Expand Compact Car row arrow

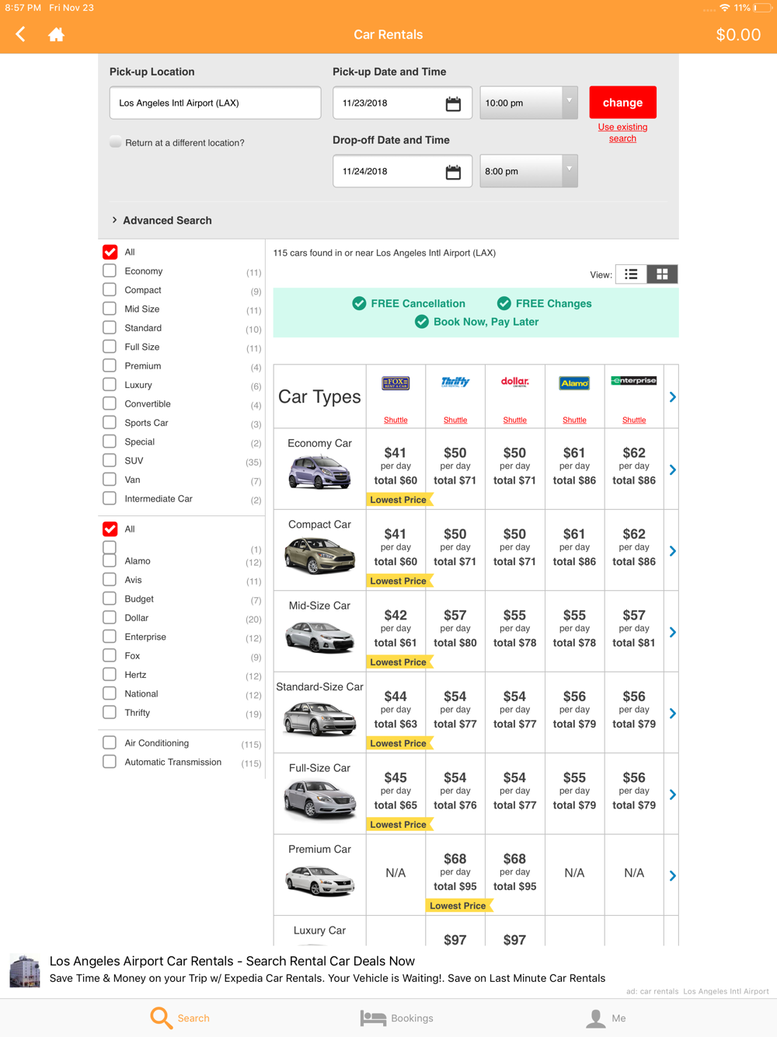[672, 551]
